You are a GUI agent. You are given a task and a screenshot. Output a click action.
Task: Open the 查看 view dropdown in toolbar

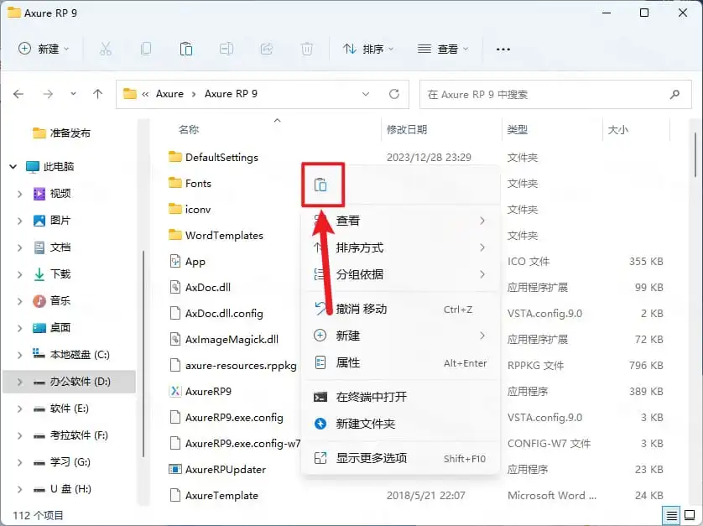click(442, 49)
